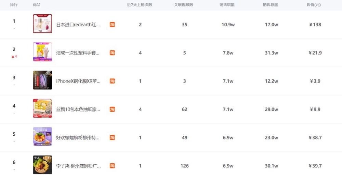
Task: Open the 李子柒 noodle product thumbnail
Action: pos(42,165)
